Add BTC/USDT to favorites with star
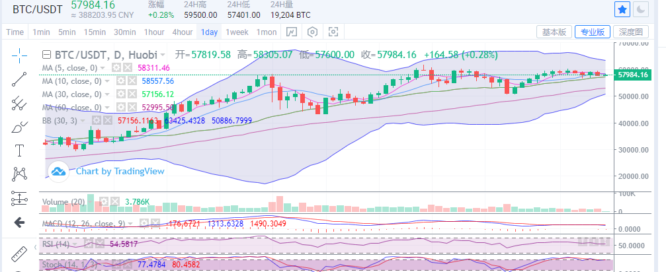Image resolution: width=666 pixels, height=272 pixels. [x=622, y=9]
